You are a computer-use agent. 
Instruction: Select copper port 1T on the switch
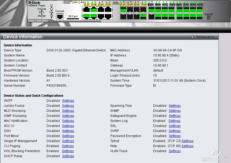click(x=86, y=10)
